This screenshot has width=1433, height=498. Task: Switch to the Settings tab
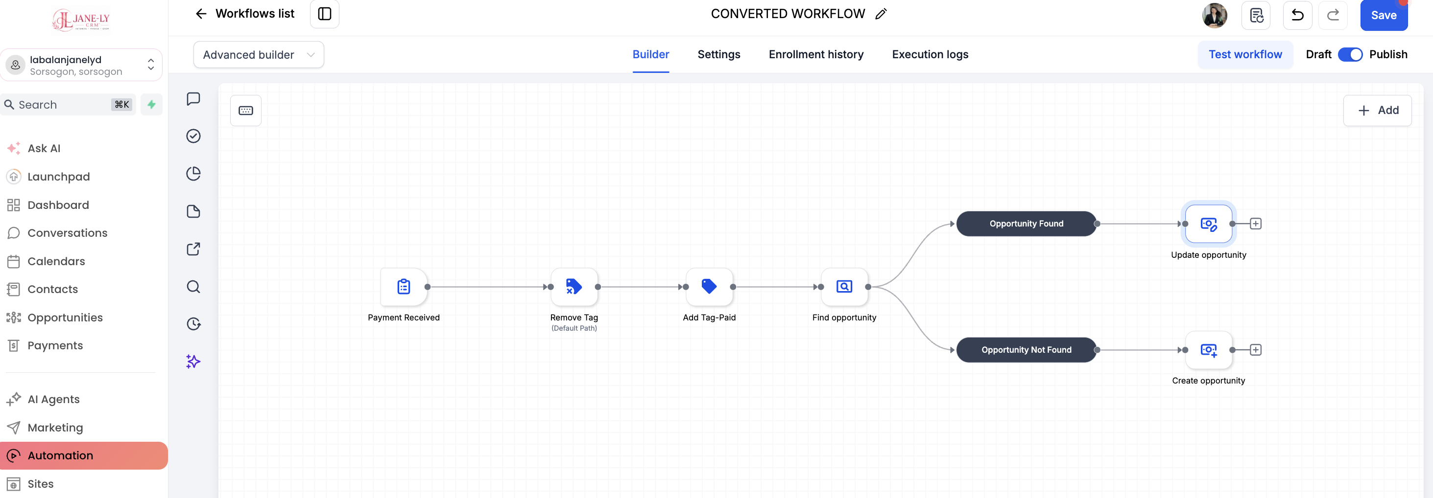click(719, 54)
